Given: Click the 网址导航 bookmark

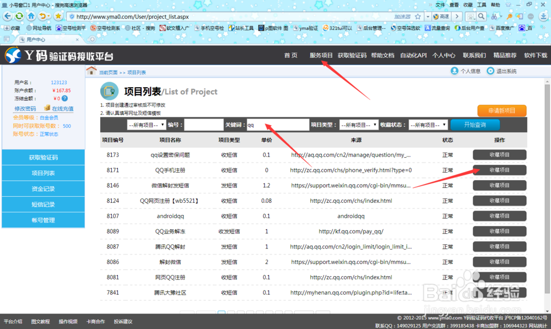Looking at the screenshot, I should point(39,28).
